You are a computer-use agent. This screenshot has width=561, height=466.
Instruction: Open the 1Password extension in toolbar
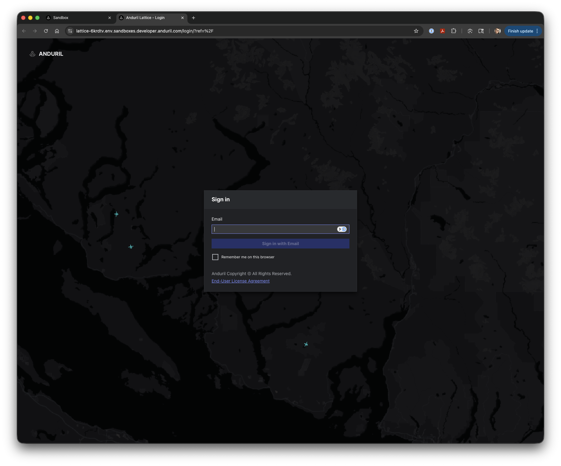tap(431, 31)
